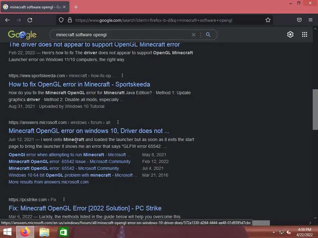Open the driver does not appear to support OpenGL result
Screen dimensions: 318x238
pyautogui.click(x=94, y=45)
